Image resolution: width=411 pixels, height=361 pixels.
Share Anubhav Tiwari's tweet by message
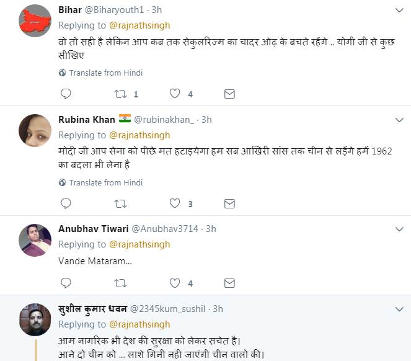229,283
